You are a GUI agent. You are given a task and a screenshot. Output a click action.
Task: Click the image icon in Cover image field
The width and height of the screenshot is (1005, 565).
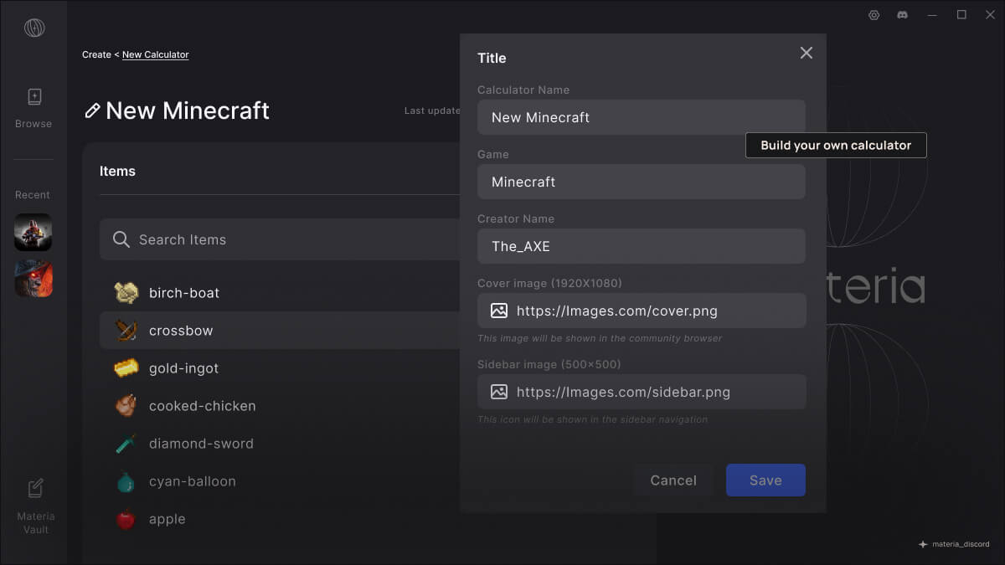(499, 311)
